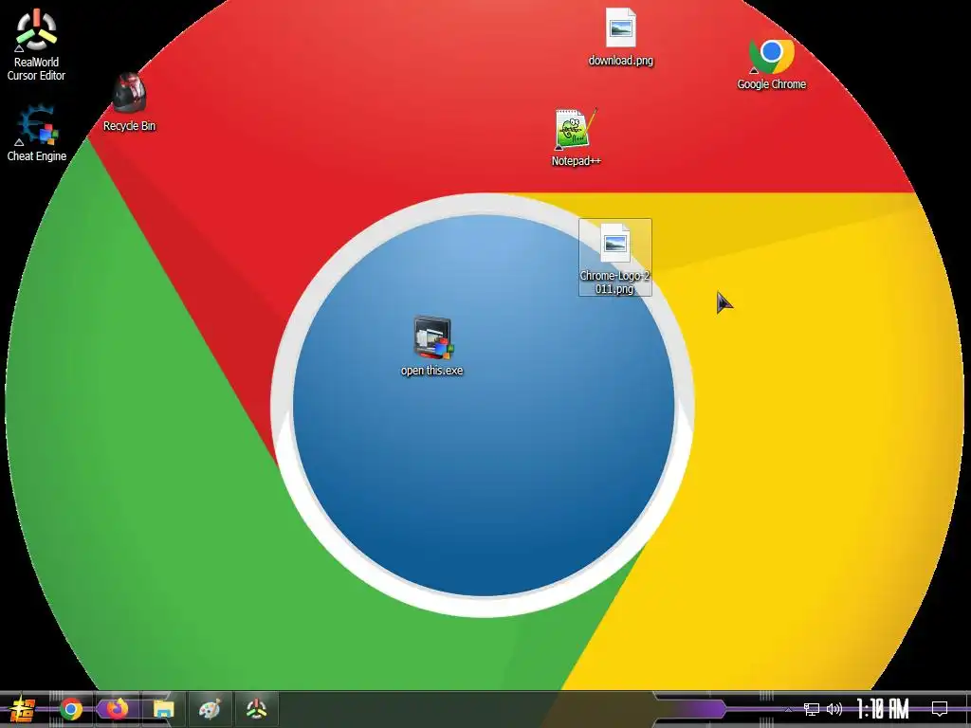971x728 pixels.
Task: Select the Notepad++ desktop shortcut
Action: click(576, 137)
